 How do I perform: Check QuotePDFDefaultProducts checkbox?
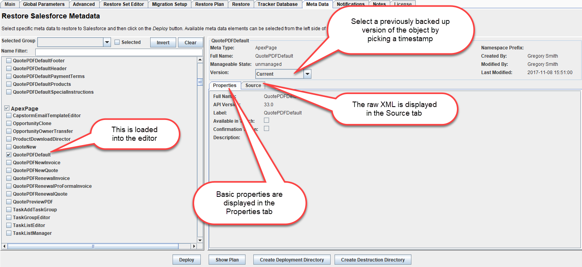coord(9,84)
